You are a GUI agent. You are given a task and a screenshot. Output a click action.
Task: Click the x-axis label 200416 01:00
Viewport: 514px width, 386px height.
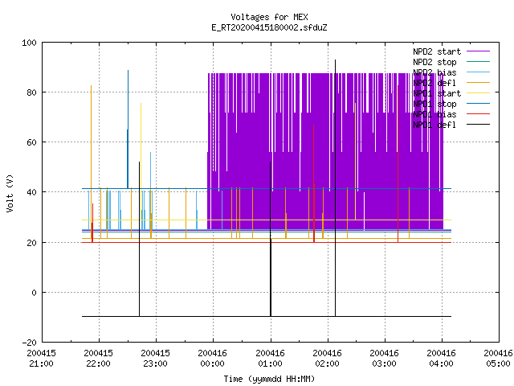pos(270,359)
